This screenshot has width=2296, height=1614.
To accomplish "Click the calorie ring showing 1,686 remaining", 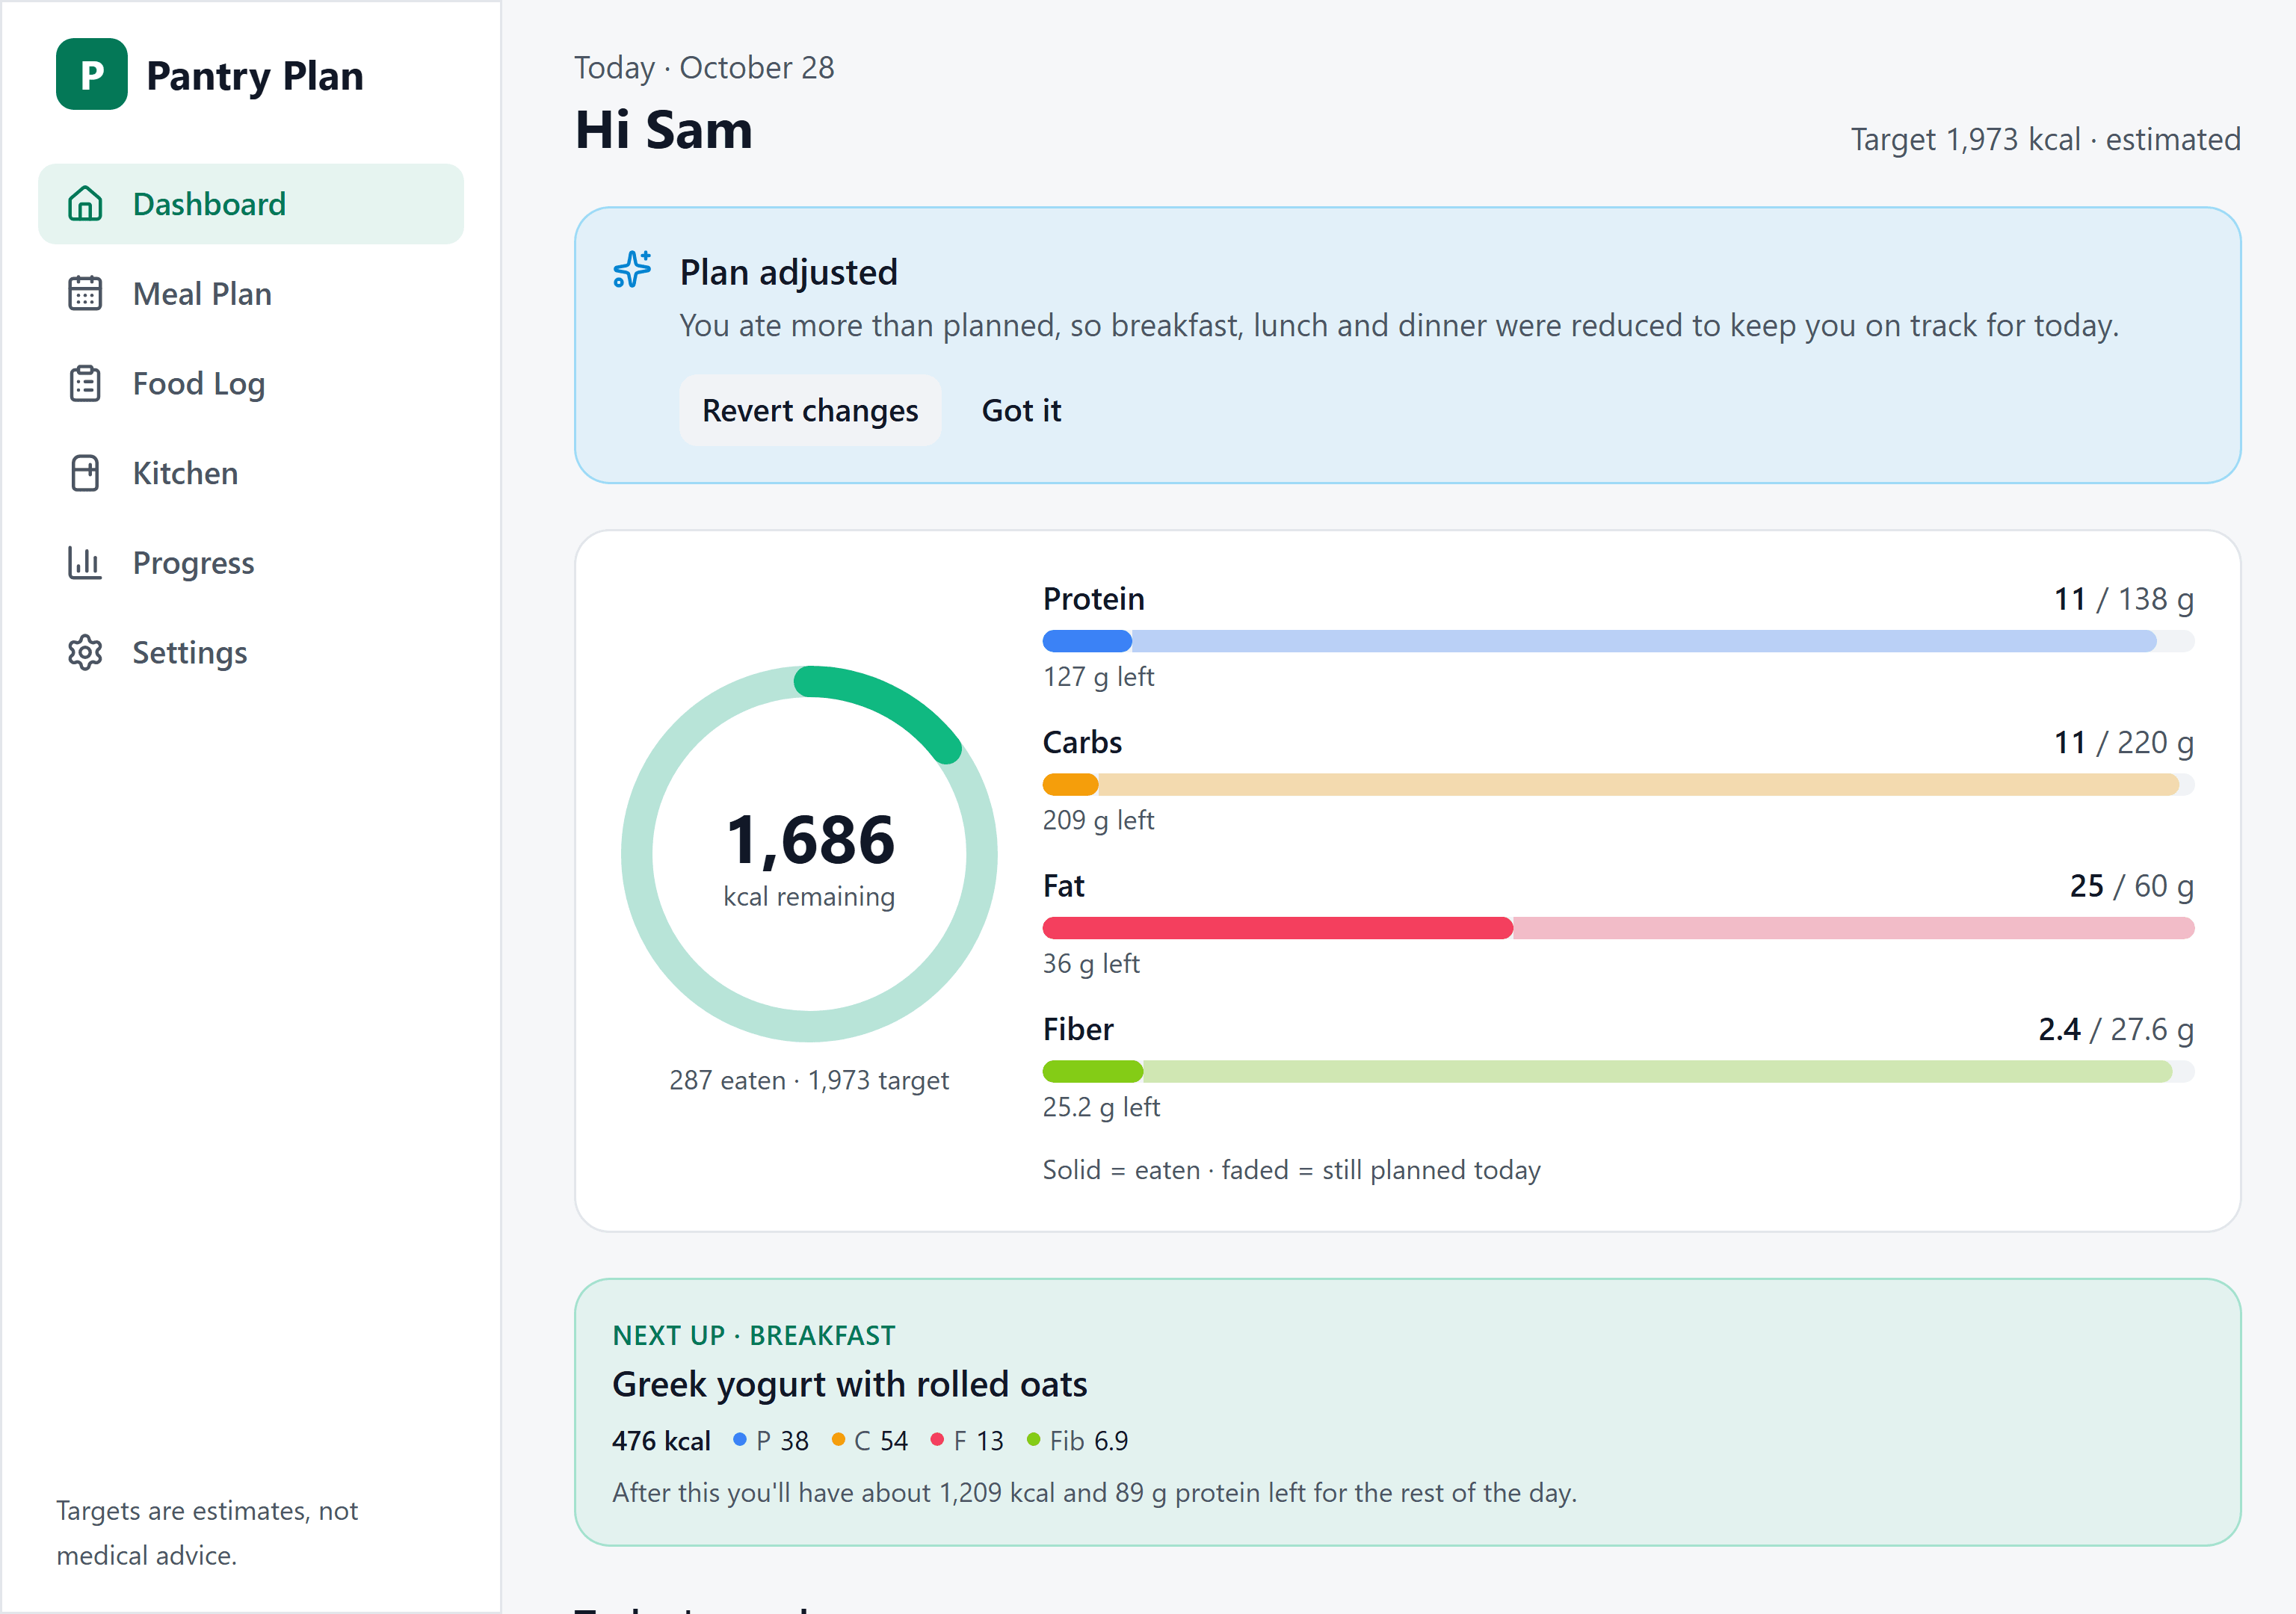I will click(x=809, y=854).
